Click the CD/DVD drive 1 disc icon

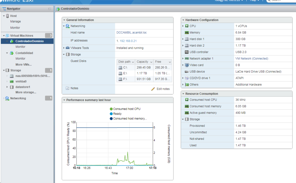[x=187, y=78]
